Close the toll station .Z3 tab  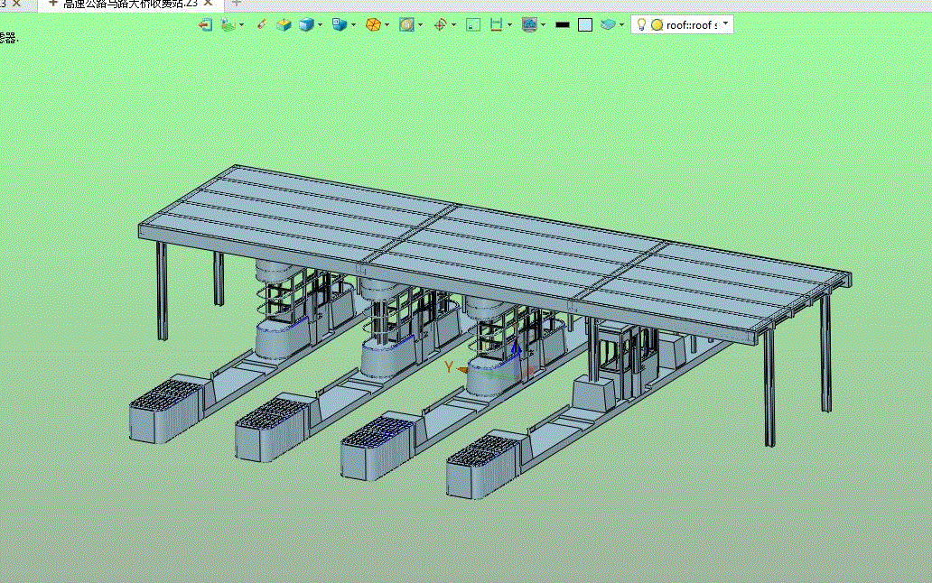click(x=208, y=3)
